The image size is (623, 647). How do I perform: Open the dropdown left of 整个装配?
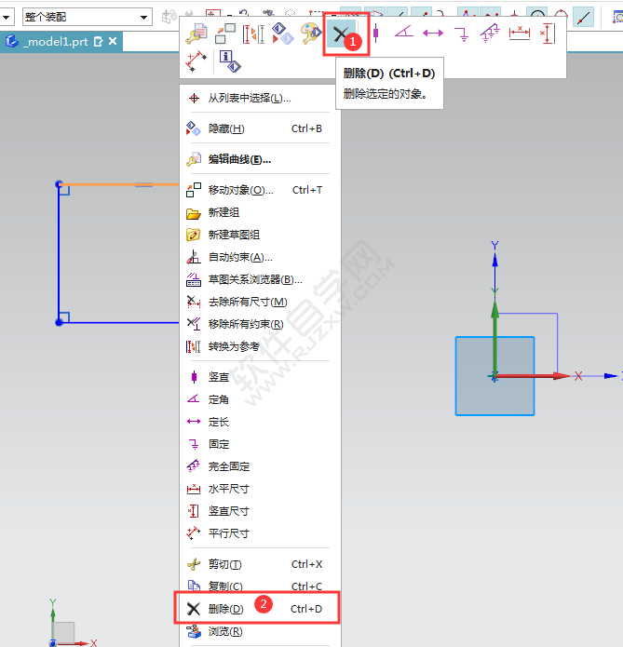[7, 18]
